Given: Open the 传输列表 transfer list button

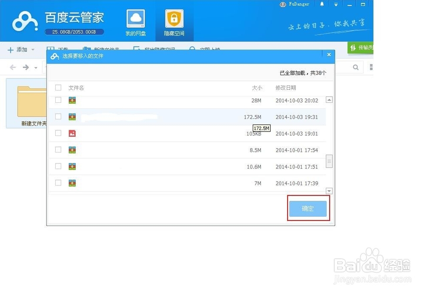Looking at the screenshot, I should tap(361, 47).
